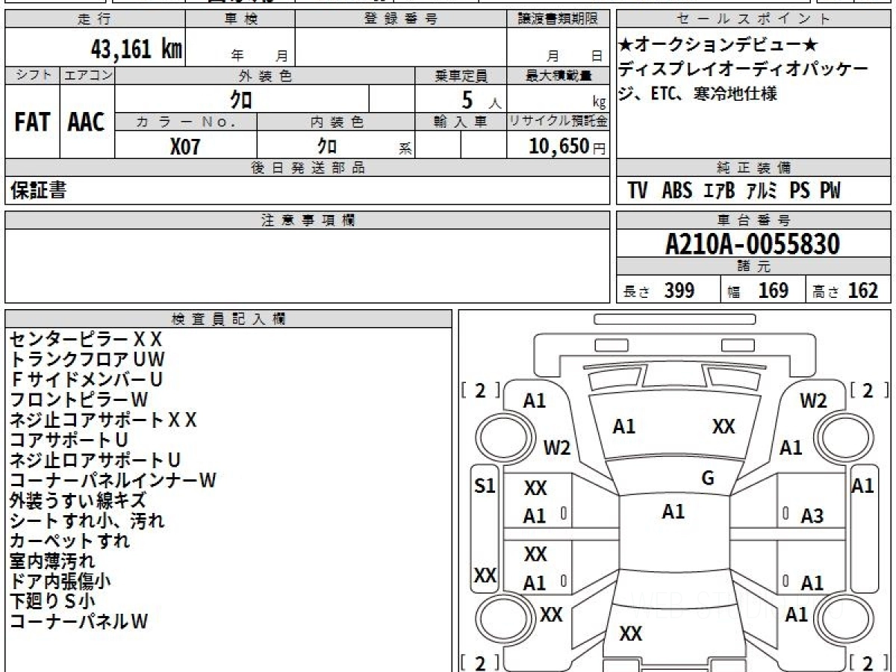Click the ネジ止コアサポートXX note line
The height and width of the screenshot is (672, 896).
point(103,420)
